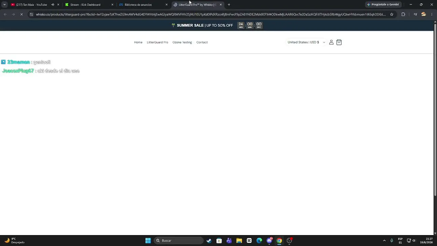Click the JoacoxPlug67 chat username
The image size is (437, 246).
point(18,71)
